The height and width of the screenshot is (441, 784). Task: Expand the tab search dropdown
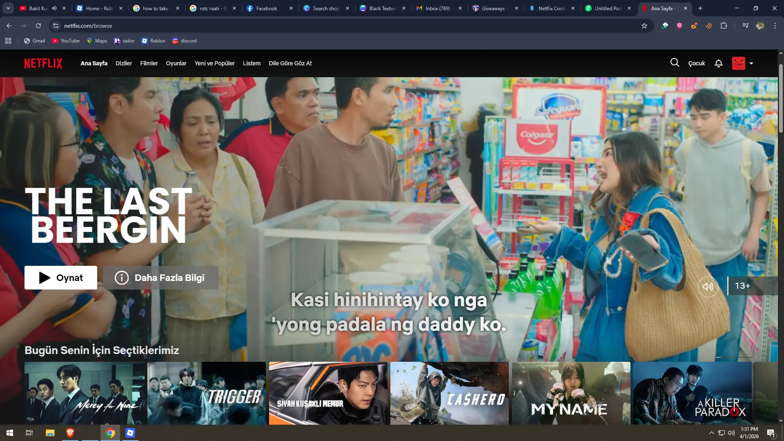[x=8, y=8]
